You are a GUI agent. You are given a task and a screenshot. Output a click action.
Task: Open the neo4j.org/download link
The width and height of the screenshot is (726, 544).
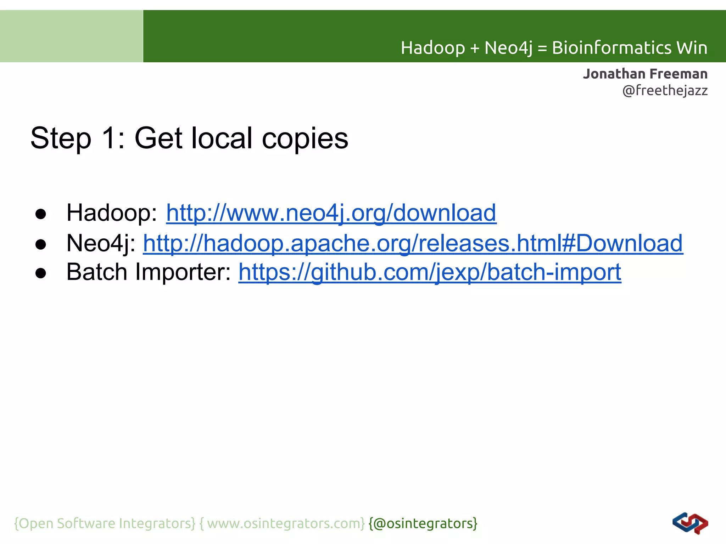[331, 214]
